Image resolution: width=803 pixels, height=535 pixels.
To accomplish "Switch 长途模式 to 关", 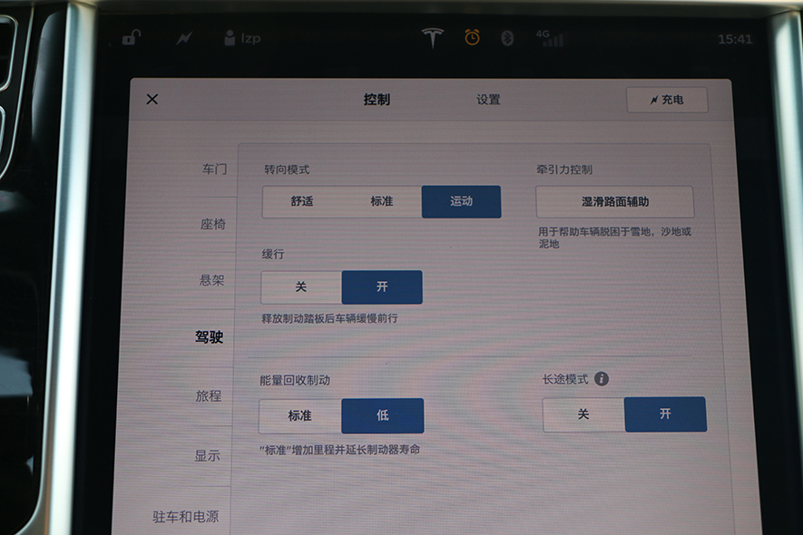I will (583, 413).
